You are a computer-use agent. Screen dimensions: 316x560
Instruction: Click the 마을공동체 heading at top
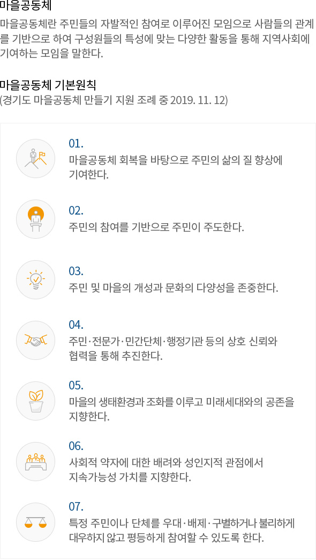26,6
